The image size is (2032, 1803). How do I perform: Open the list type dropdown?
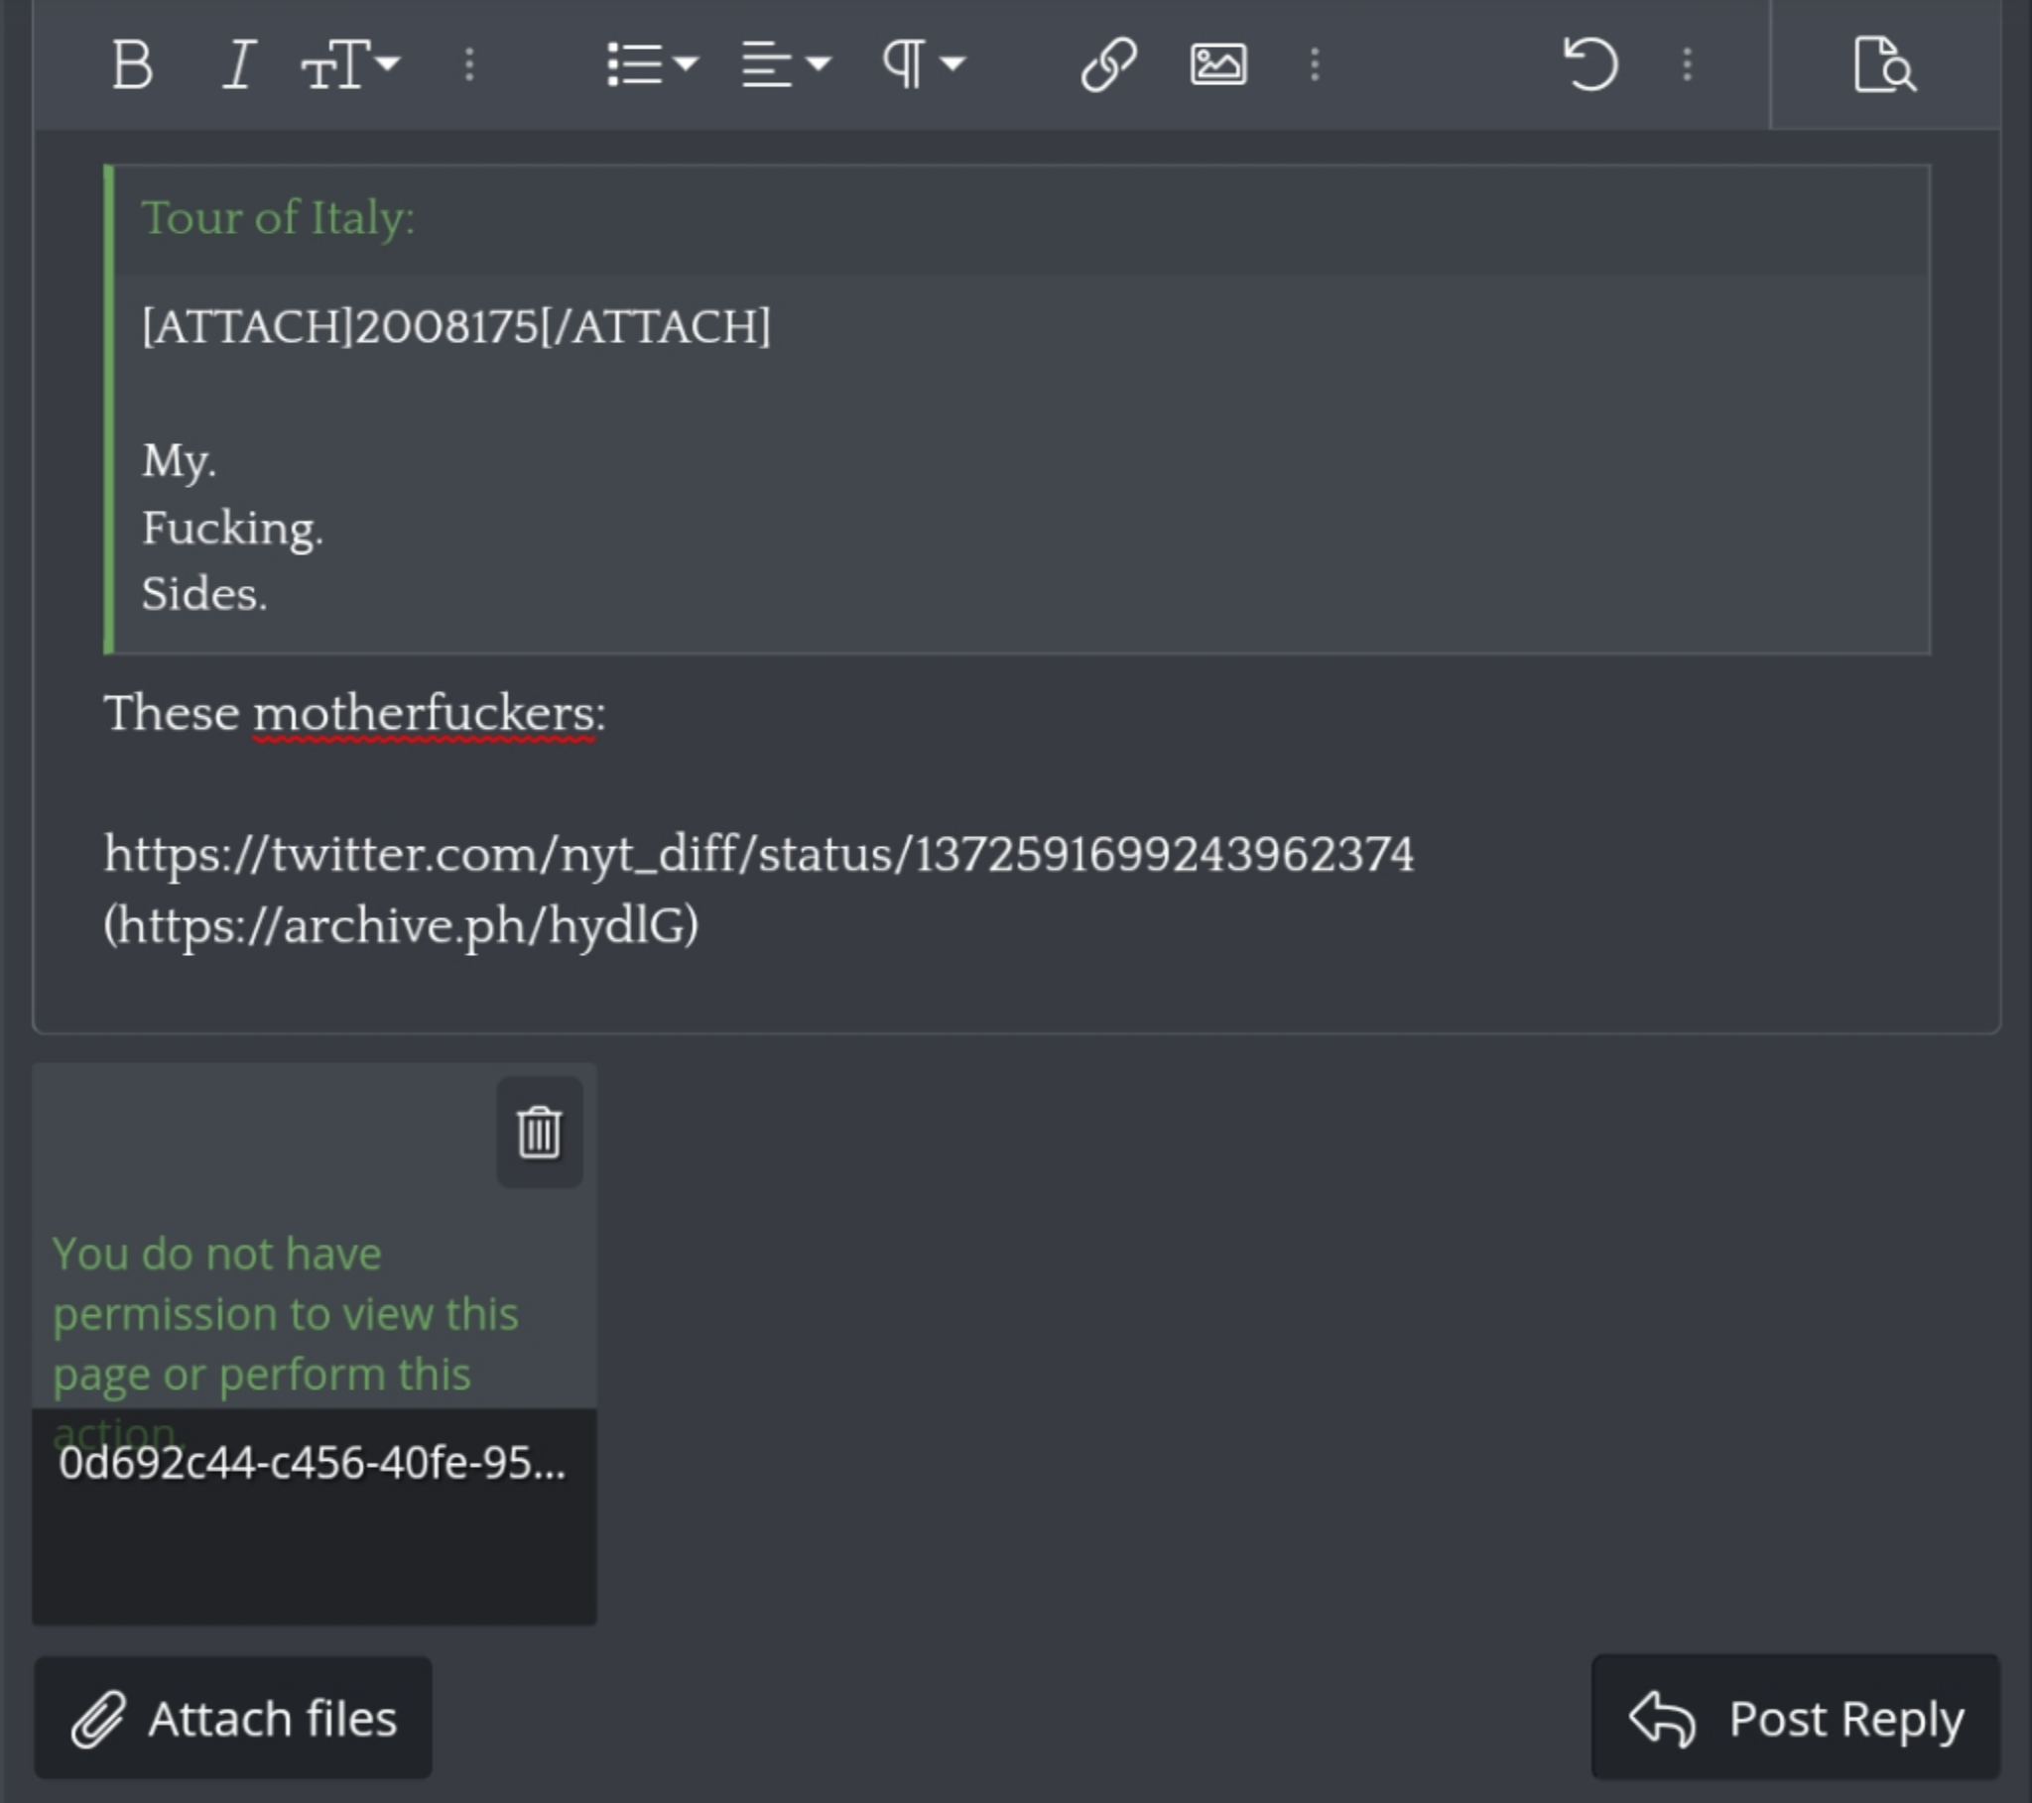click(652, 65)
